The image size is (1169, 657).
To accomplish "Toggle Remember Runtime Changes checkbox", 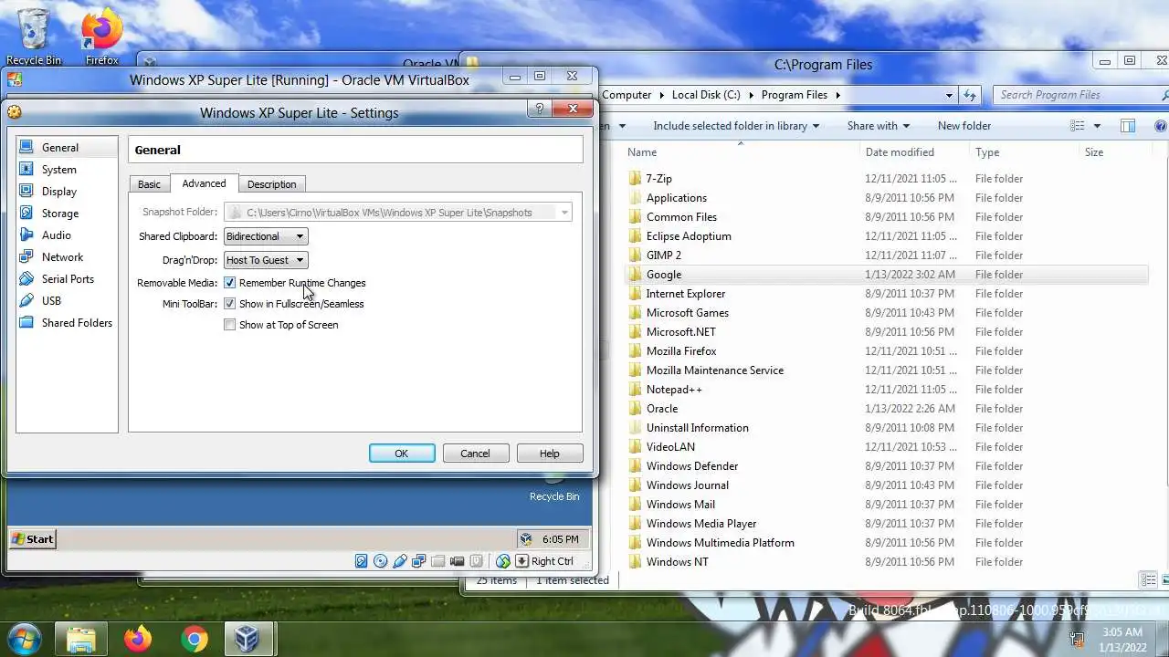I will [230, 283].
